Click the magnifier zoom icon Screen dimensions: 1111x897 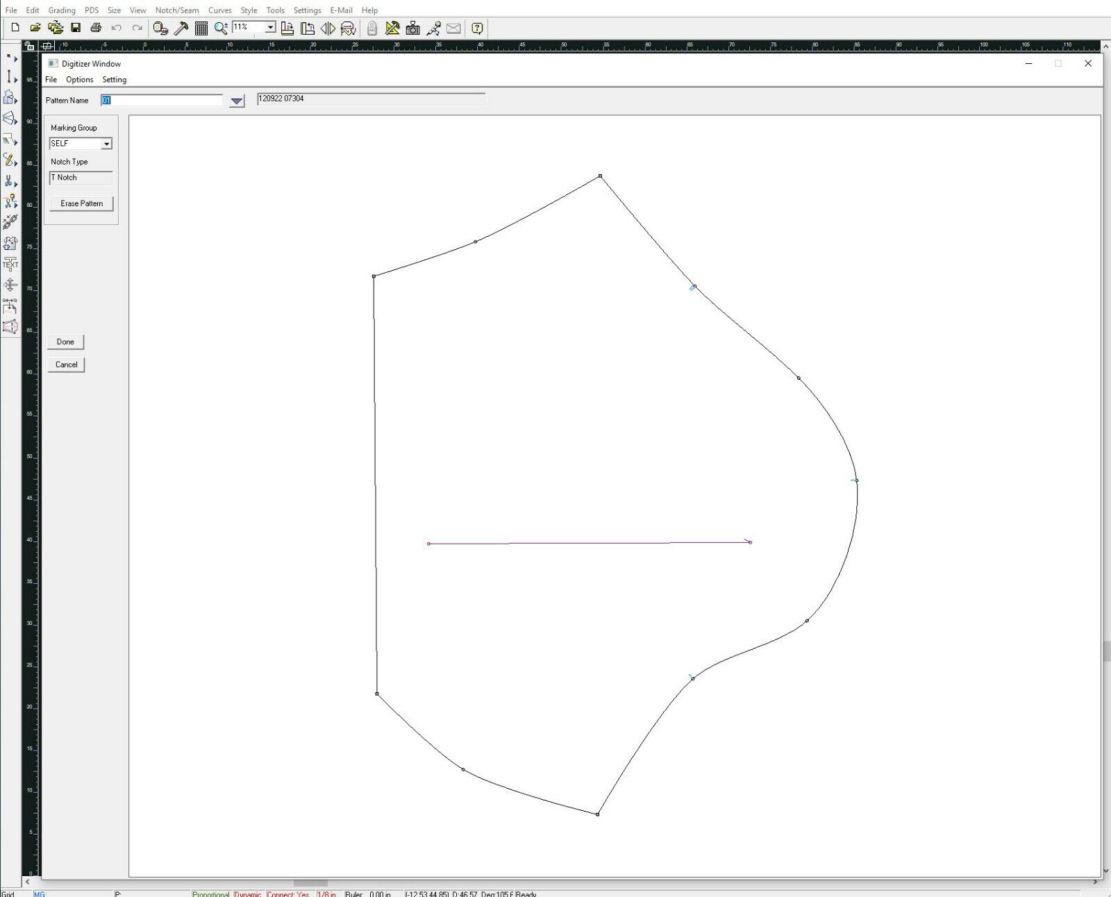[x=221, y=28]
